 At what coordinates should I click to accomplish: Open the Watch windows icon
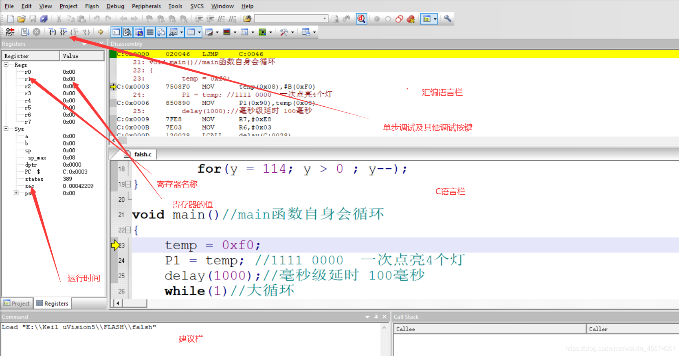[173, 32]
